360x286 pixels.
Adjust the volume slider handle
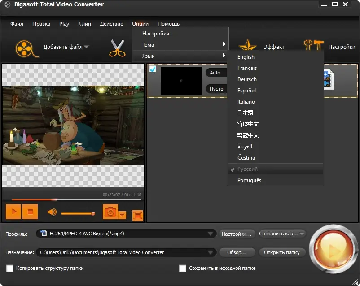pyautogui.click(x=93, y=213)
